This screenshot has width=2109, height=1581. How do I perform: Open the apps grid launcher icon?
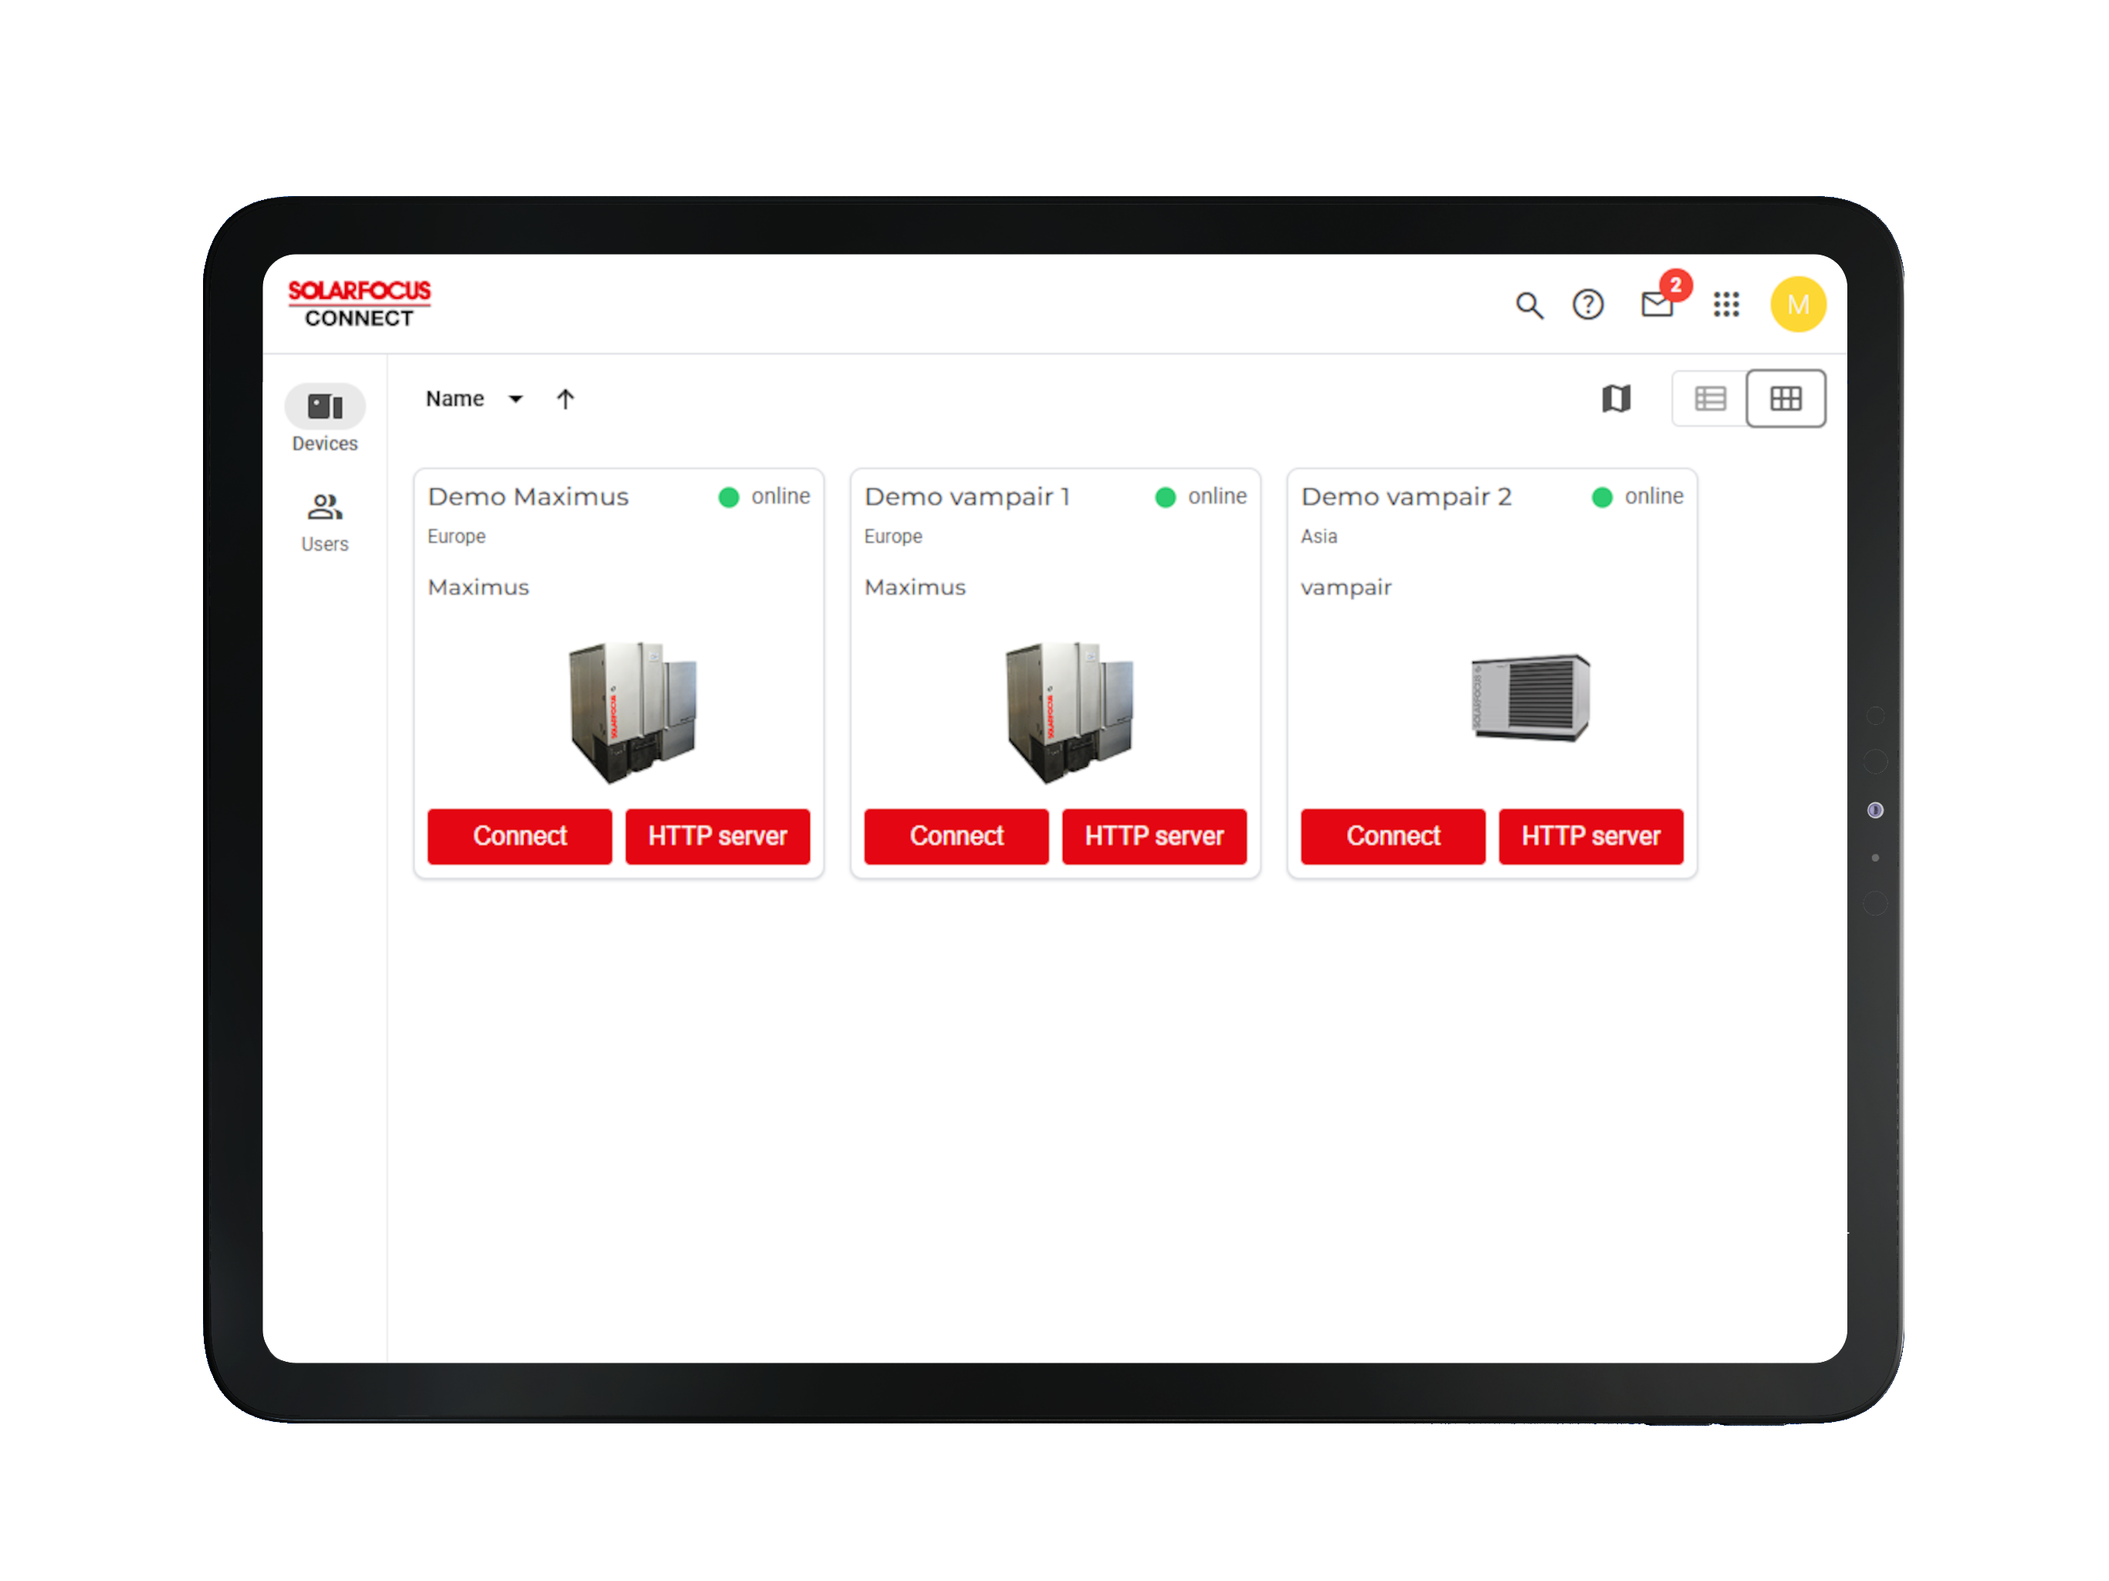[x=1725, y=304]
